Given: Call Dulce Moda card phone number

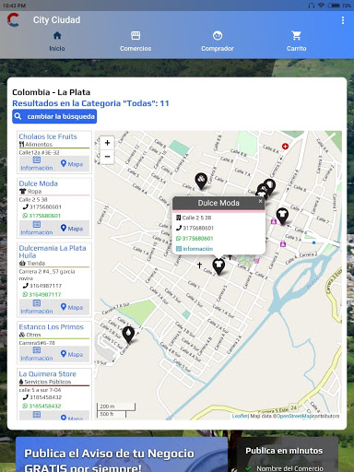Looking at the screenshot, I should [41, 206].
